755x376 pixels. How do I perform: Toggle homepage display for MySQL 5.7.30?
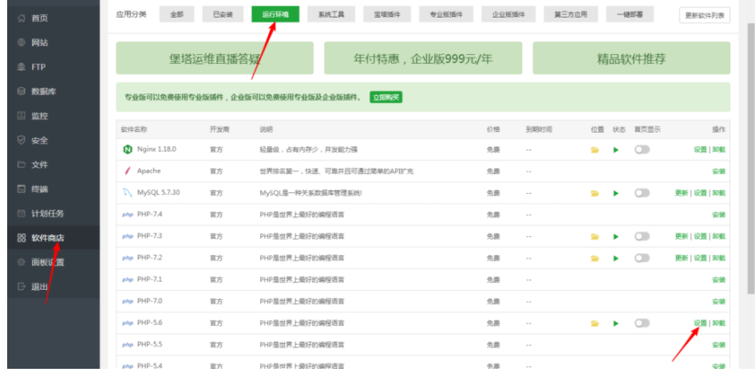click(x=642, y=193)
